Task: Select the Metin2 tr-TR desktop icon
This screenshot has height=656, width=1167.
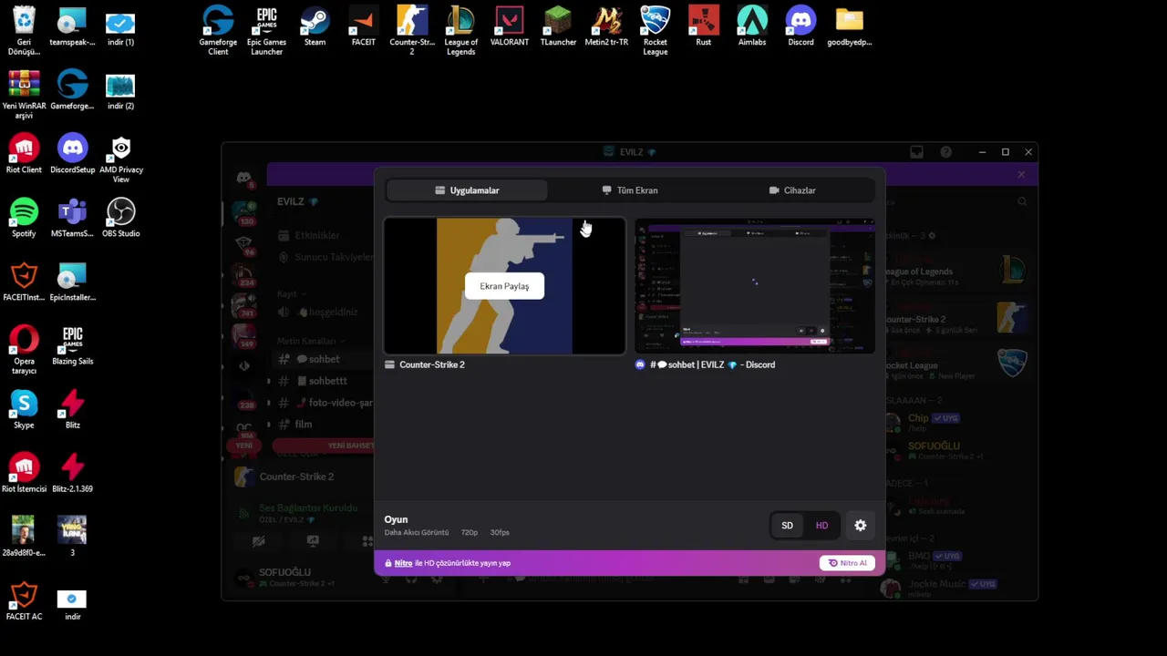Action: (606, 27)
